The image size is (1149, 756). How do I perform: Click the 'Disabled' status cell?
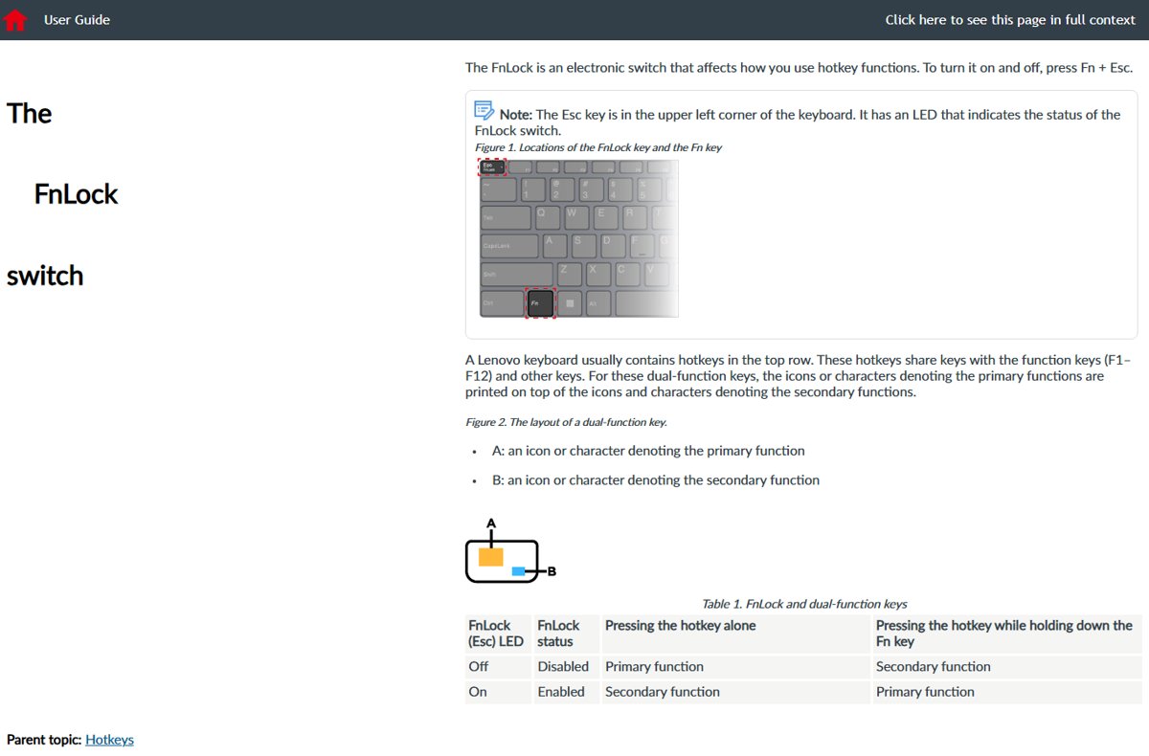click(x=567, y=667)
